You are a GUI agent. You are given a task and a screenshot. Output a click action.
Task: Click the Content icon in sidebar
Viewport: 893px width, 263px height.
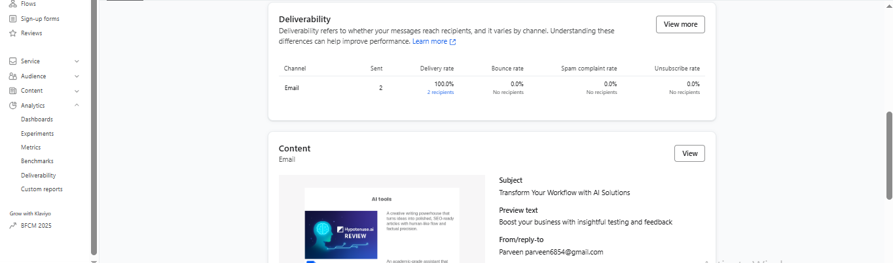pos(13,91)
